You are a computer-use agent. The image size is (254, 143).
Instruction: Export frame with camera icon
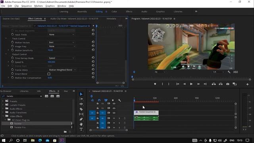click(x=227, y=84)
